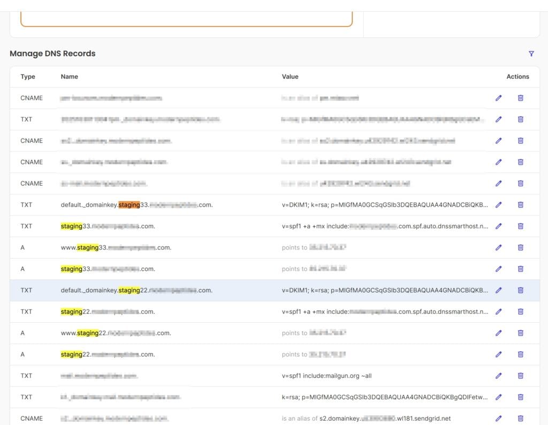The width and height of the screenshot is (548, 425).
Task: Click the Name column header
Action: [x=70, y=77]
